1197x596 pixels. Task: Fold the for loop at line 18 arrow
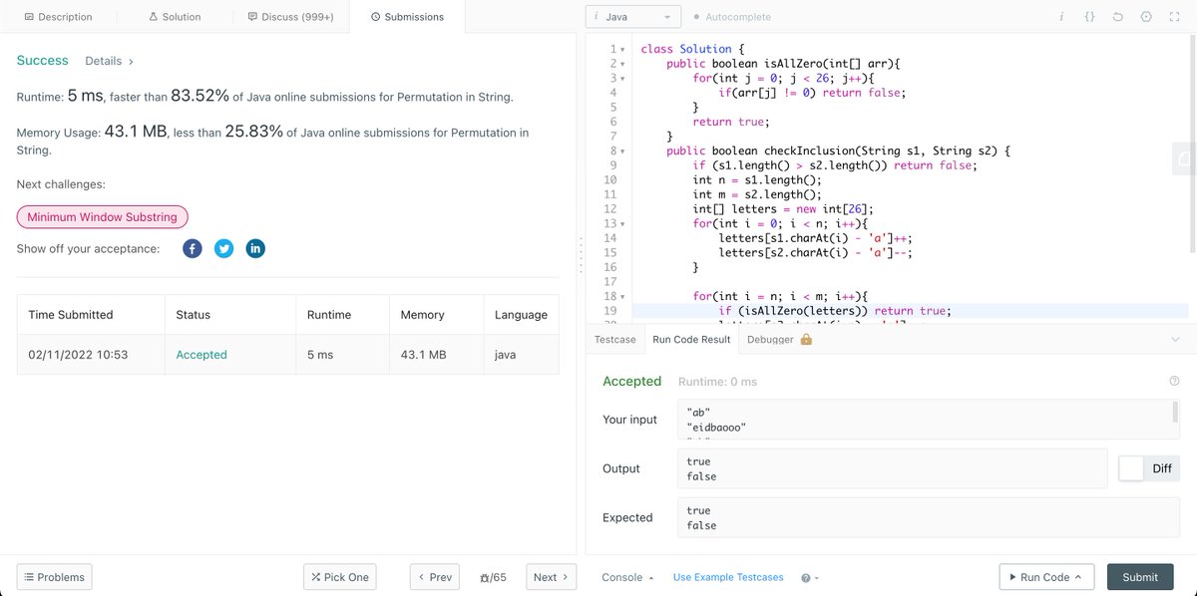[x=623, y=297]
